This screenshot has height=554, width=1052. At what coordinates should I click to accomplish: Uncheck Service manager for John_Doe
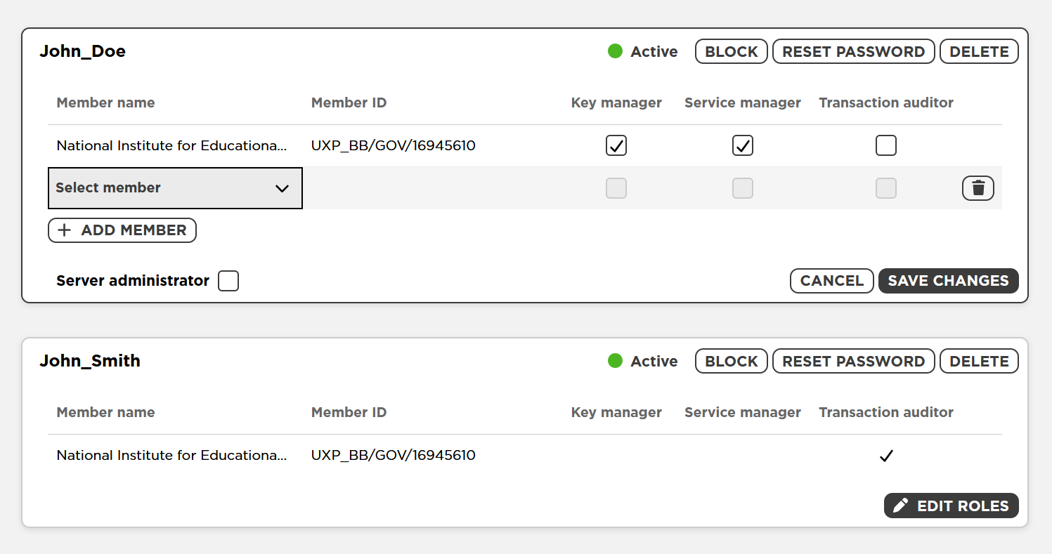point(743,145)
